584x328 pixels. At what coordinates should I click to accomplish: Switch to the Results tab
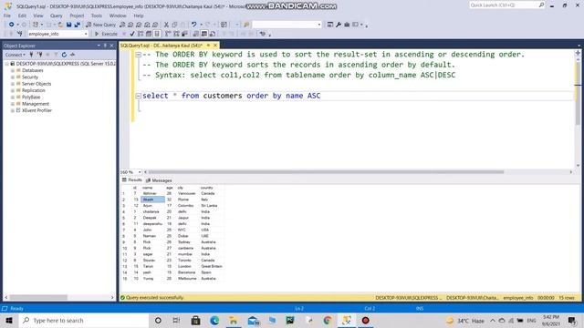[x=132, y=180]
